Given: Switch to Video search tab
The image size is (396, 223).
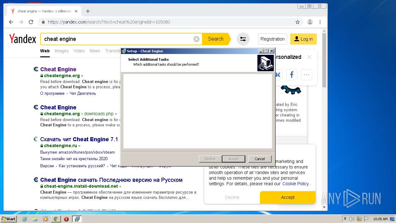Looking at the screenshot, I should pos(79,51).
